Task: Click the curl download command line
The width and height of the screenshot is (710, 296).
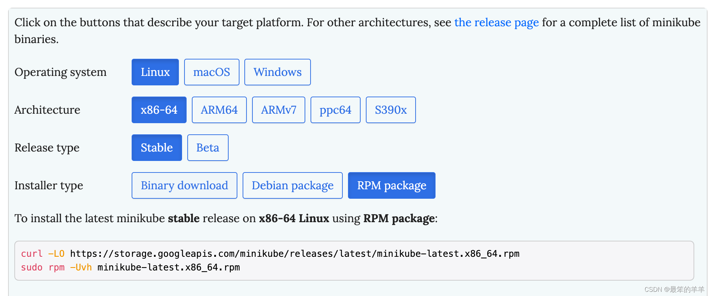Action: tap(270, 254)
